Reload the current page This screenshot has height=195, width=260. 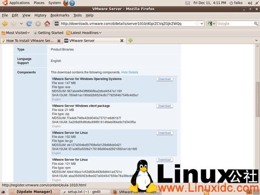29,24
